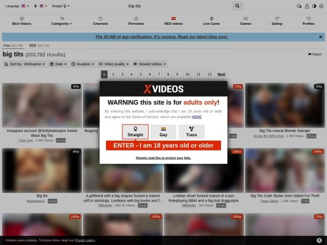Open the parents protection info link
Viewport: 327px width, 245px height.
pyautogui.click(x=163, y=158)
